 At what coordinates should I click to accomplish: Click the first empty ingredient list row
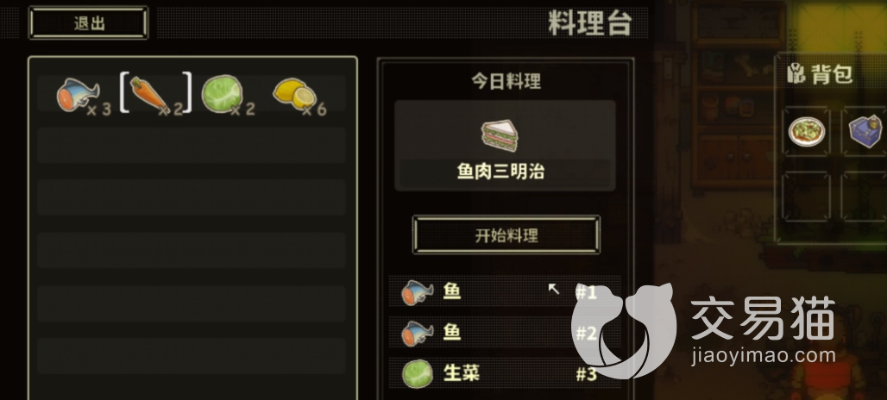(192, 145)
